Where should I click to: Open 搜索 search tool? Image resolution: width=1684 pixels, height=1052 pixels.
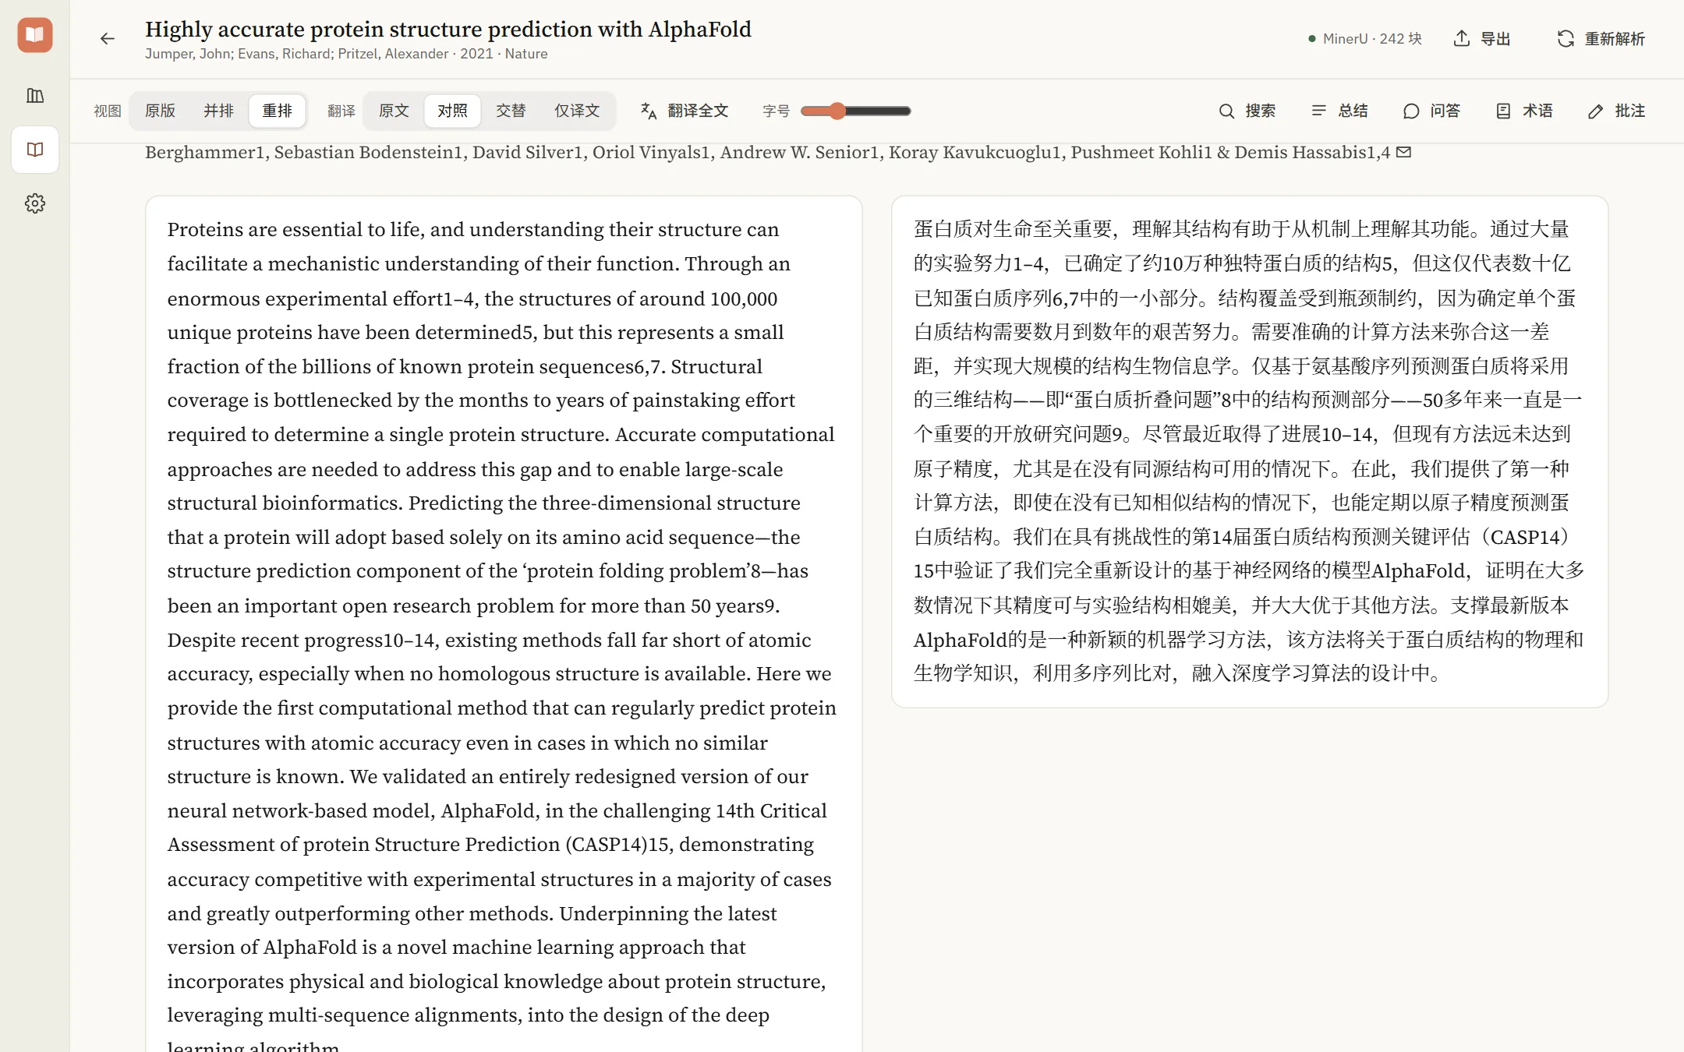(1247, 111)
